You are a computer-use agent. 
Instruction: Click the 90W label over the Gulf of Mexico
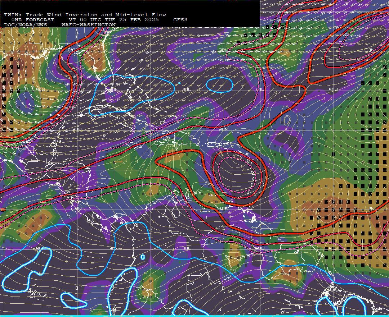coord(41,89)
